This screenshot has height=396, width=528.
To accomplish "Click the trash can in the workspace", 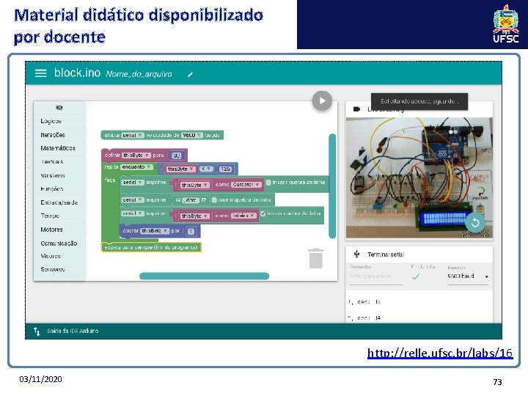I will pyautogui.click(x=315, y=258).
